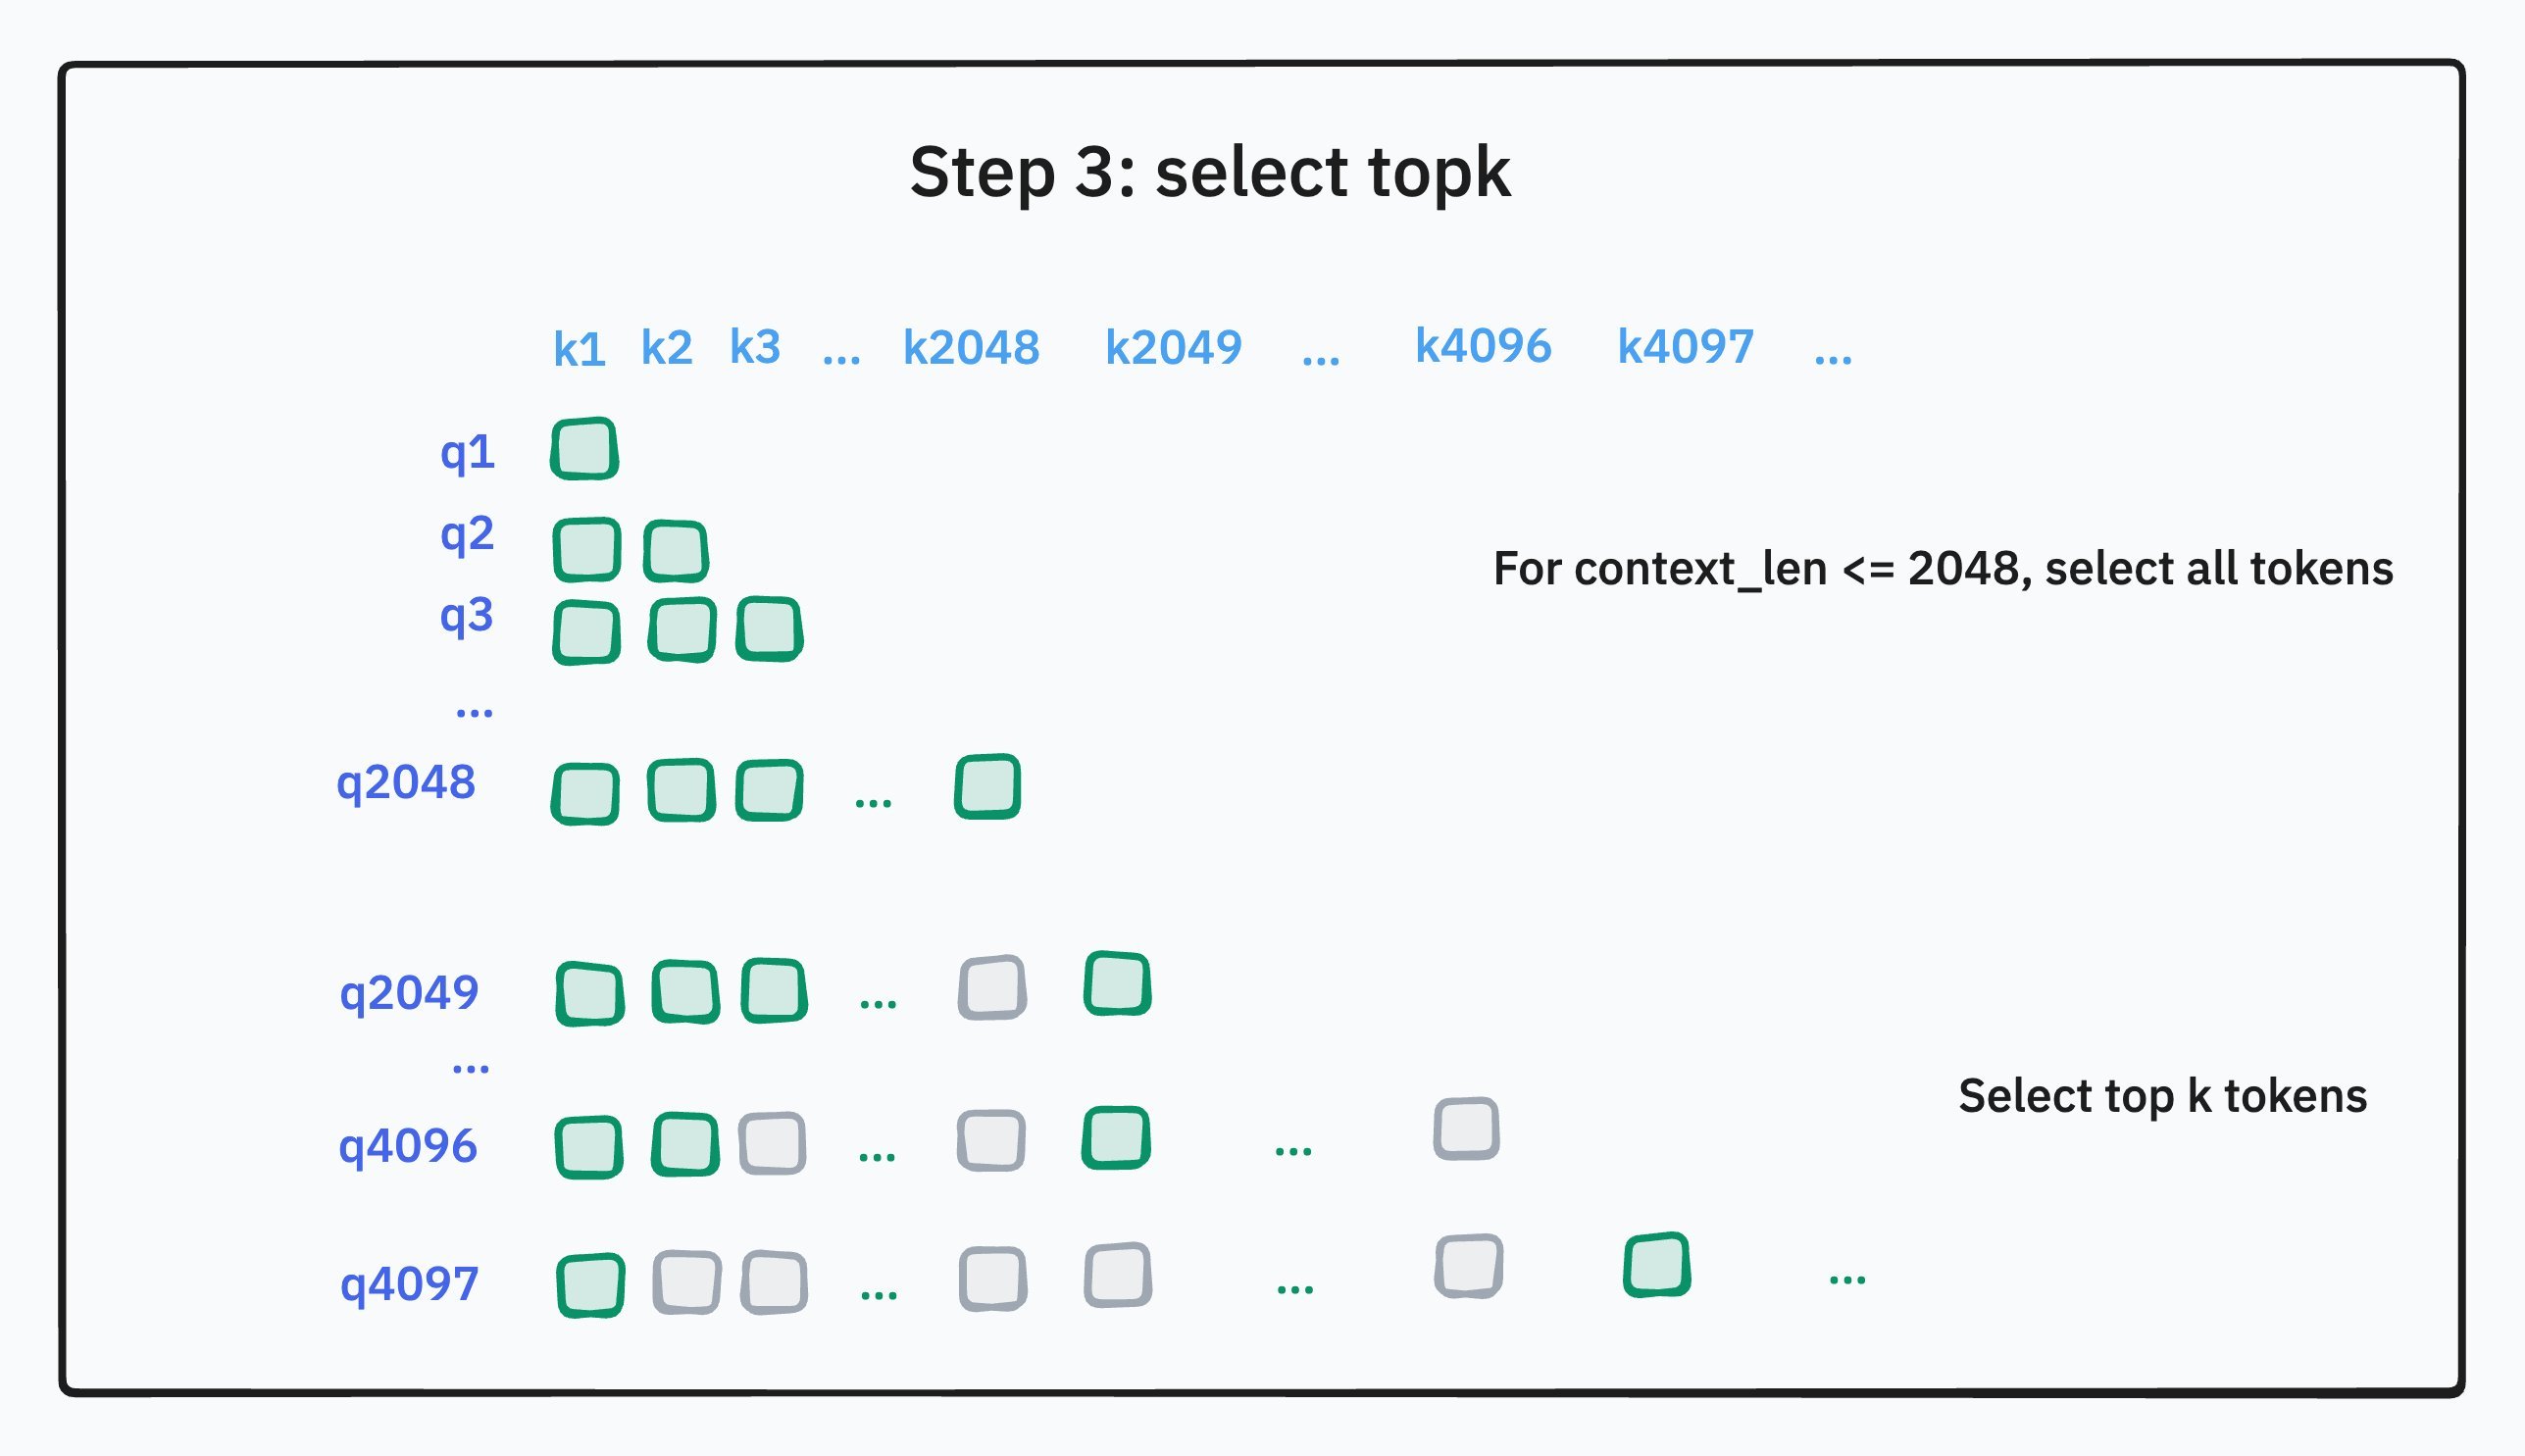Click the gray k2 square in row q4097

[x=686, y=1282]
